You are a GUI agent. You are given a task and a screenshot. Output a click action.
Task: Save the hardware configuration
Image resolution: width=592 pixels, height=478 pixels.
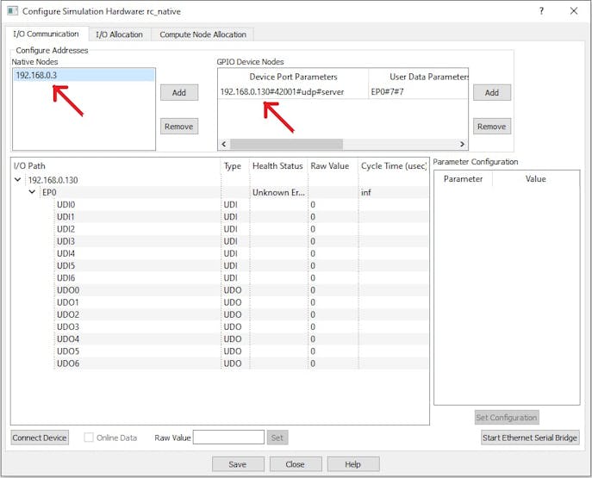tap(238, 463)
